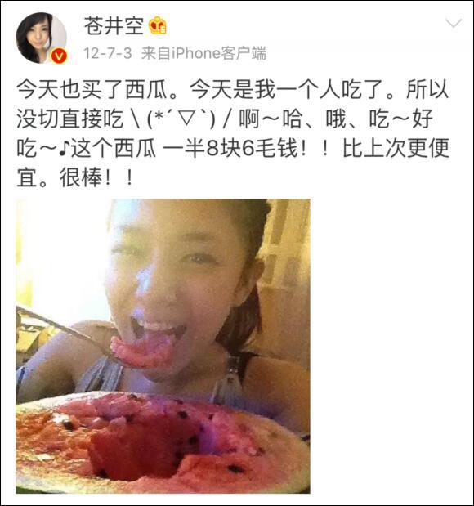Viewport: 474px width, 506px height.
Task: Click the blank area right of the photo
Action: tap(391, 347)
